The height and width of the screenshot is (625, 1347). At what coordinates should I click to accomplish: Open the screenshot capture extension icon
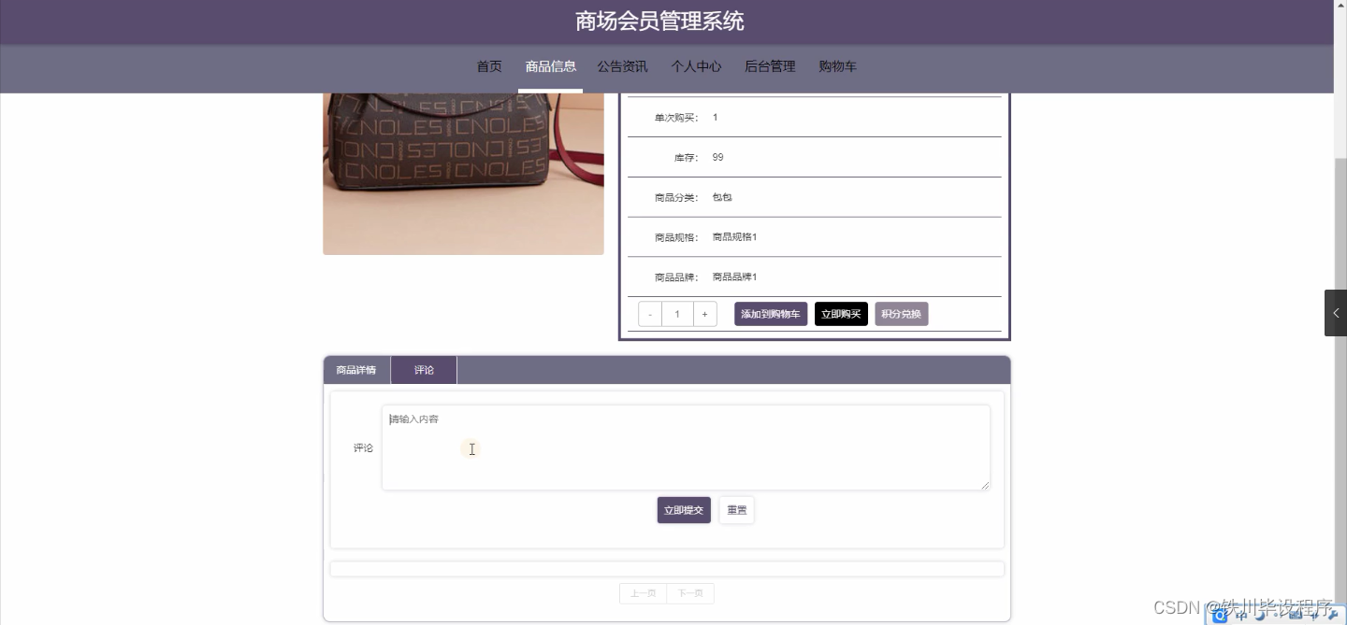pos(1219,615)
